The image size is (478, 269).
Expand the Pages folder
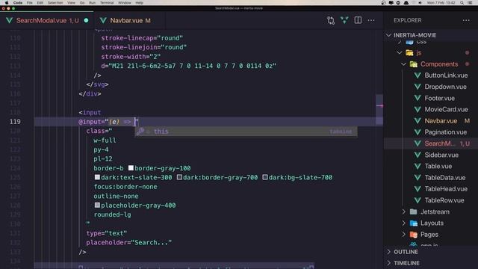click(x=403, y=235)
